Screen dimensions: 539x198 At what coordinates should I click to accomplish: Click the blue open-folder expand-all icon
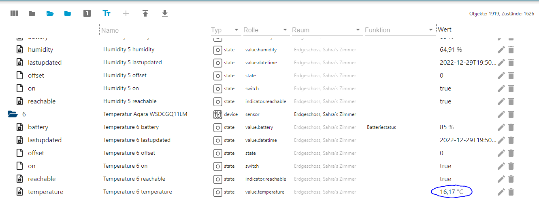[50, 13]
